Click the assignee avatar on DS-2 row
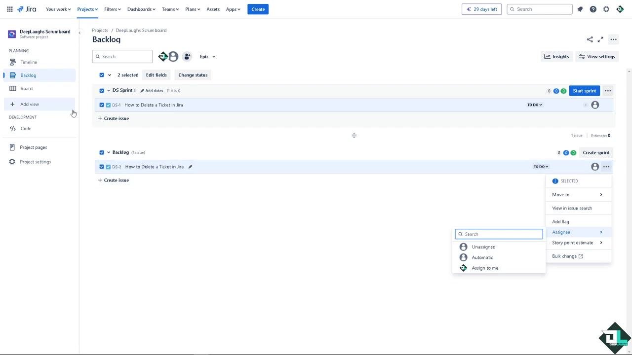The height and width of the screenshot is (355, 632). [595, 167]
